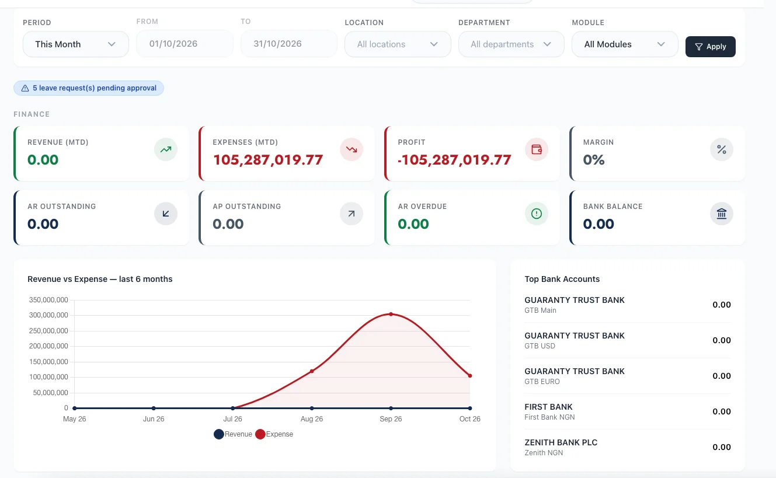Click the 350,000,000 y-axis label
Viewport: 776px width, 478px height.
tap(48, 300)
